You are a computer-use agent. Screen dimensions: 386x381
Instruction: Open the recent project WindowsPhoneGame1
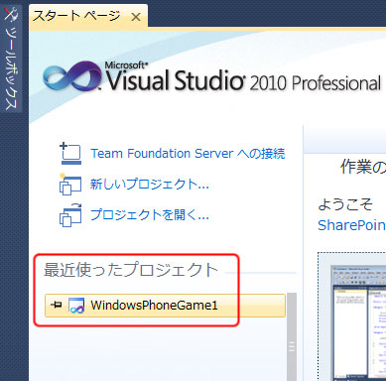165,306
